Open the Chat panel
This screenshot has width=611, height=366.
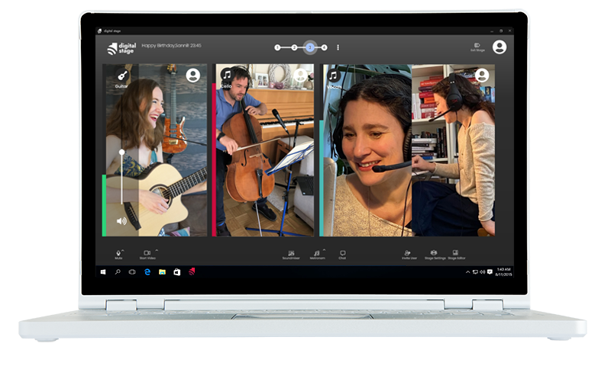(342, 255)
